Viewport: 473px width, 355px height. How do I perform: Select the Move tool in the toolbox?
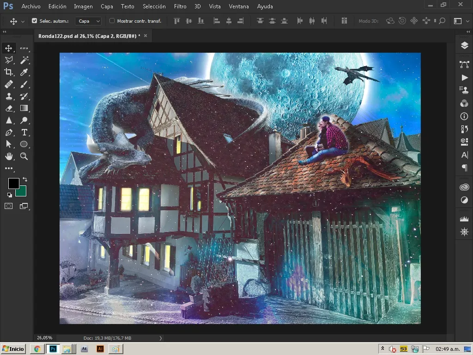point(9,48)
